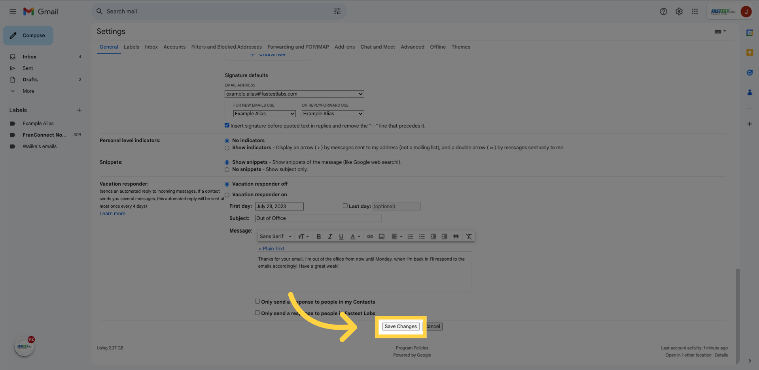Viewport: 759px width, 370px height.
Task: Click the Save Changes button
Action: pyautogui.click(x=401, y=327)
